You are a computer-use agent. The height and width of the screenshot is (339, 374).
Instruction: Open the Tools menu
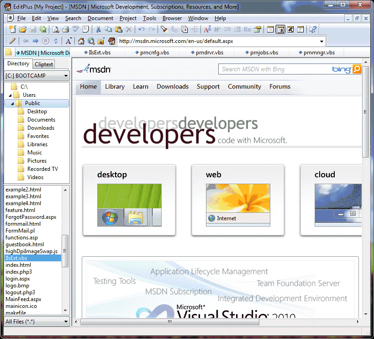point(149,18)
